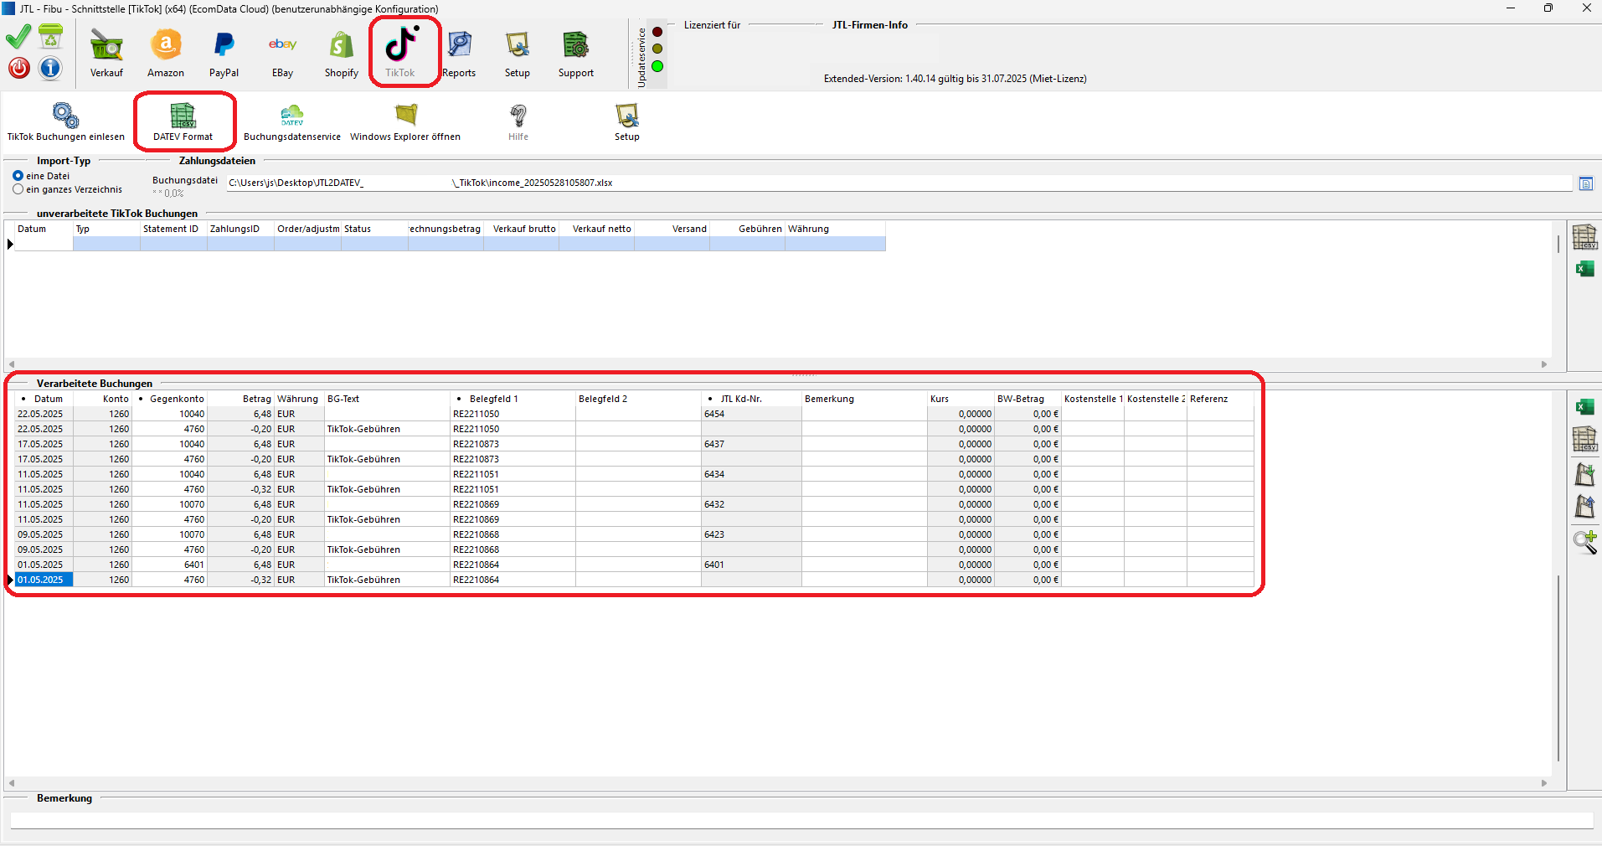
Task: Click the blue info icon
Action: point(50,68)
